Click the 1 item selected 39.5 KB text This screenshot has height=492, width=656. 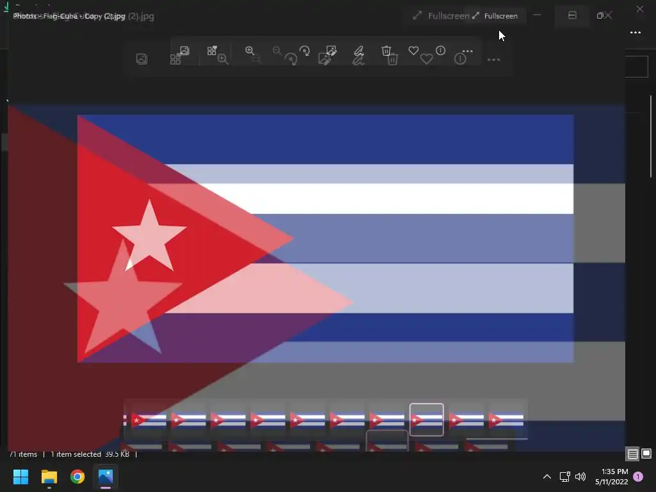90,454
